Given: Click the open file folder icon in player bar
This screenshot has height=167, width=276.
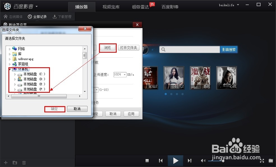Looking at the screenshot, I should 271,161.
